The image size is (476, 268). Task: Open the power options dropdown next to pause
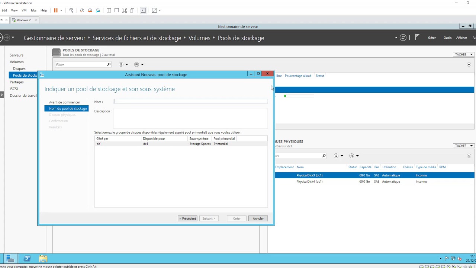(61, 10)
